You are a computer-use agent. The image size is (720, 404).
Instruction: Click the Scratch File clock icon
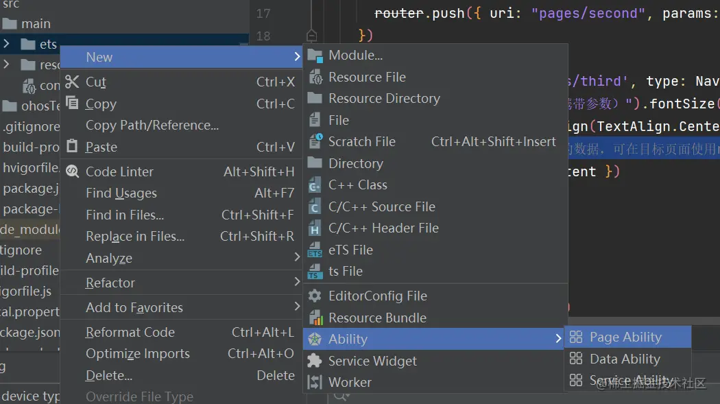point(315,141)
